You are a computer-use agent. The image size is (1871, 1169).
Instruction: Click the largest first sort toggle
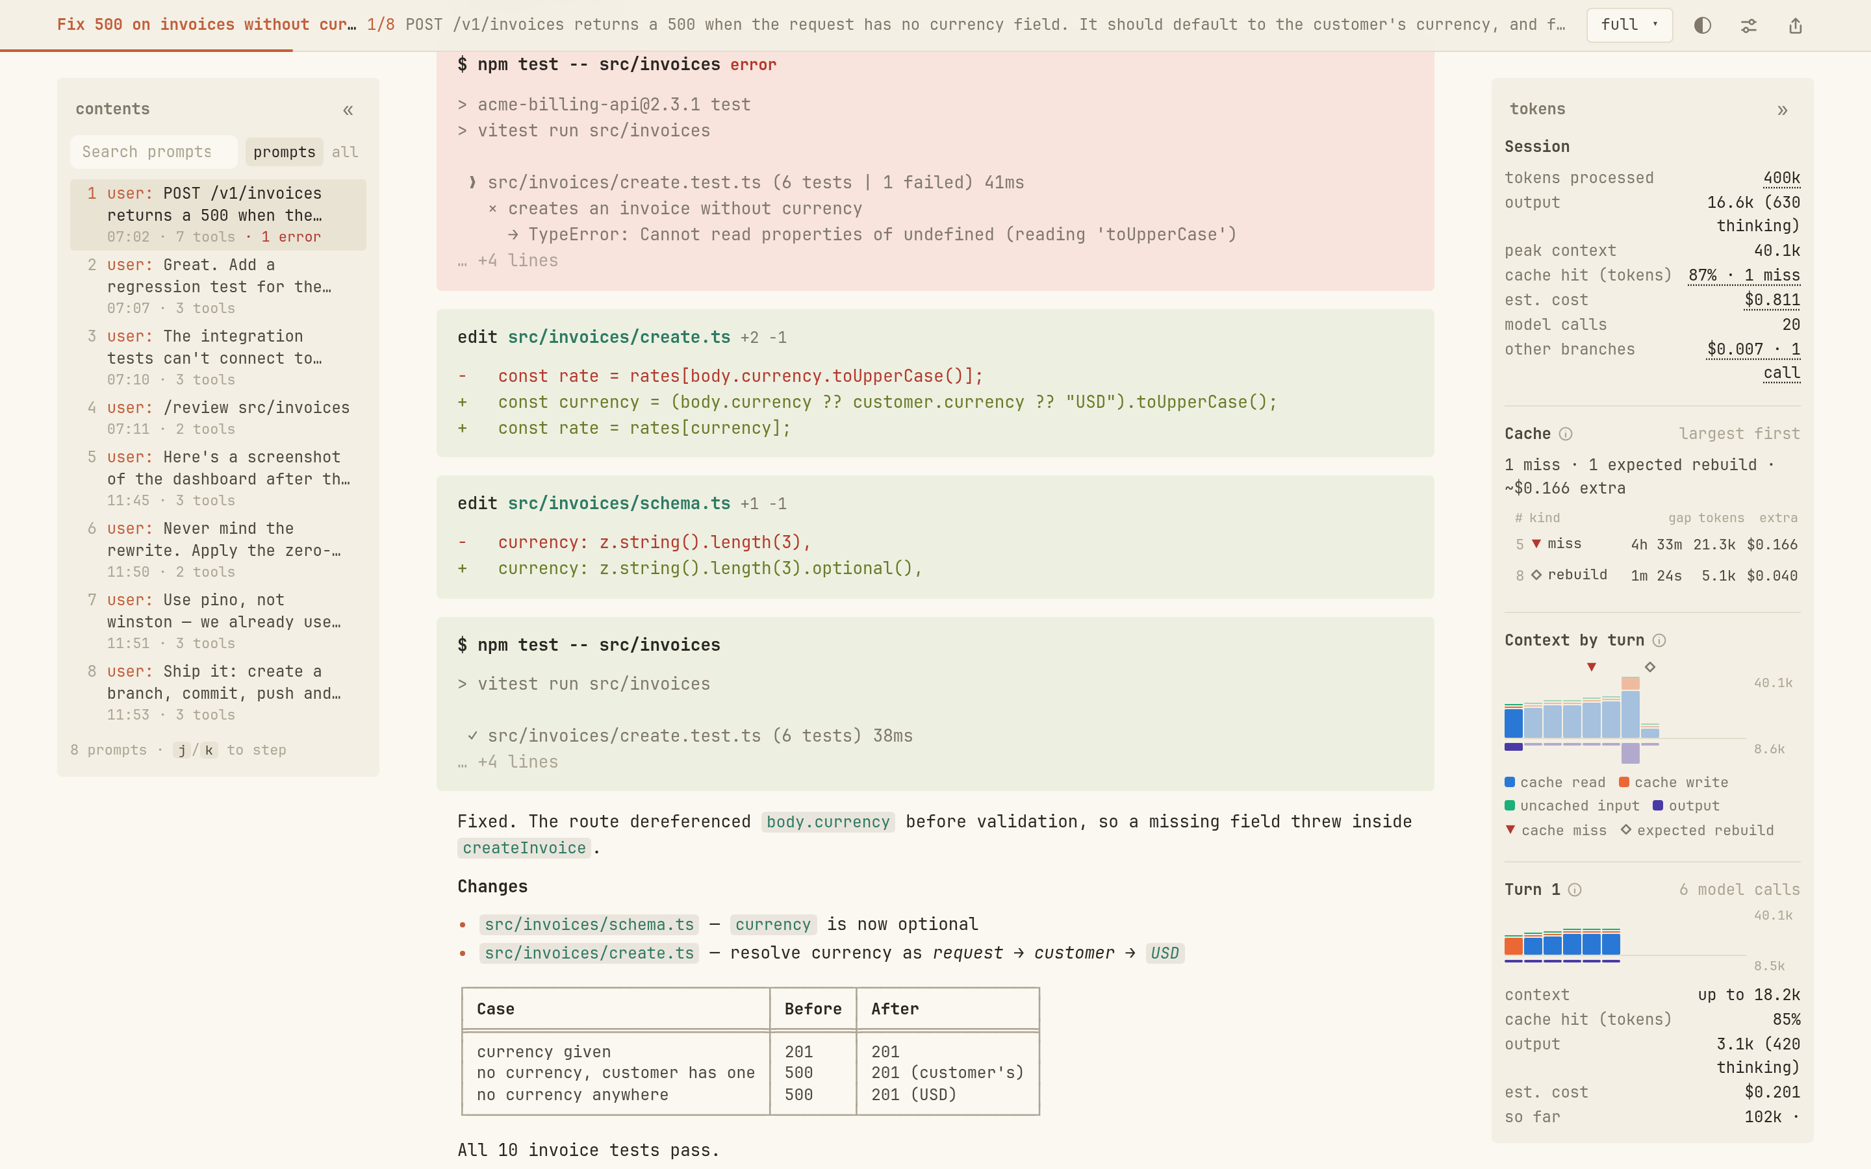pyautogui.click(x=1738, y=434)
